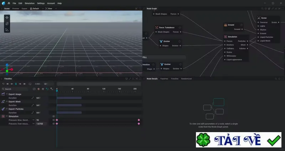Toggle the power switch on the Ground node
This screenshot has height=151, width=285.
(242, 25)
